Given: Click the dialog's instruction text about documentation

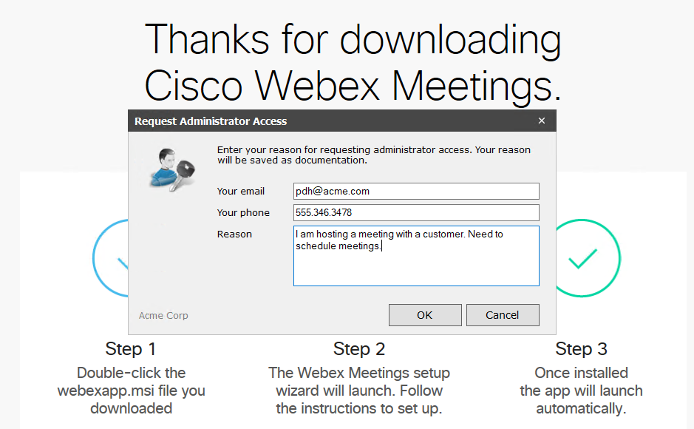Looking at the screenshot, I should [x=373, y=155].
